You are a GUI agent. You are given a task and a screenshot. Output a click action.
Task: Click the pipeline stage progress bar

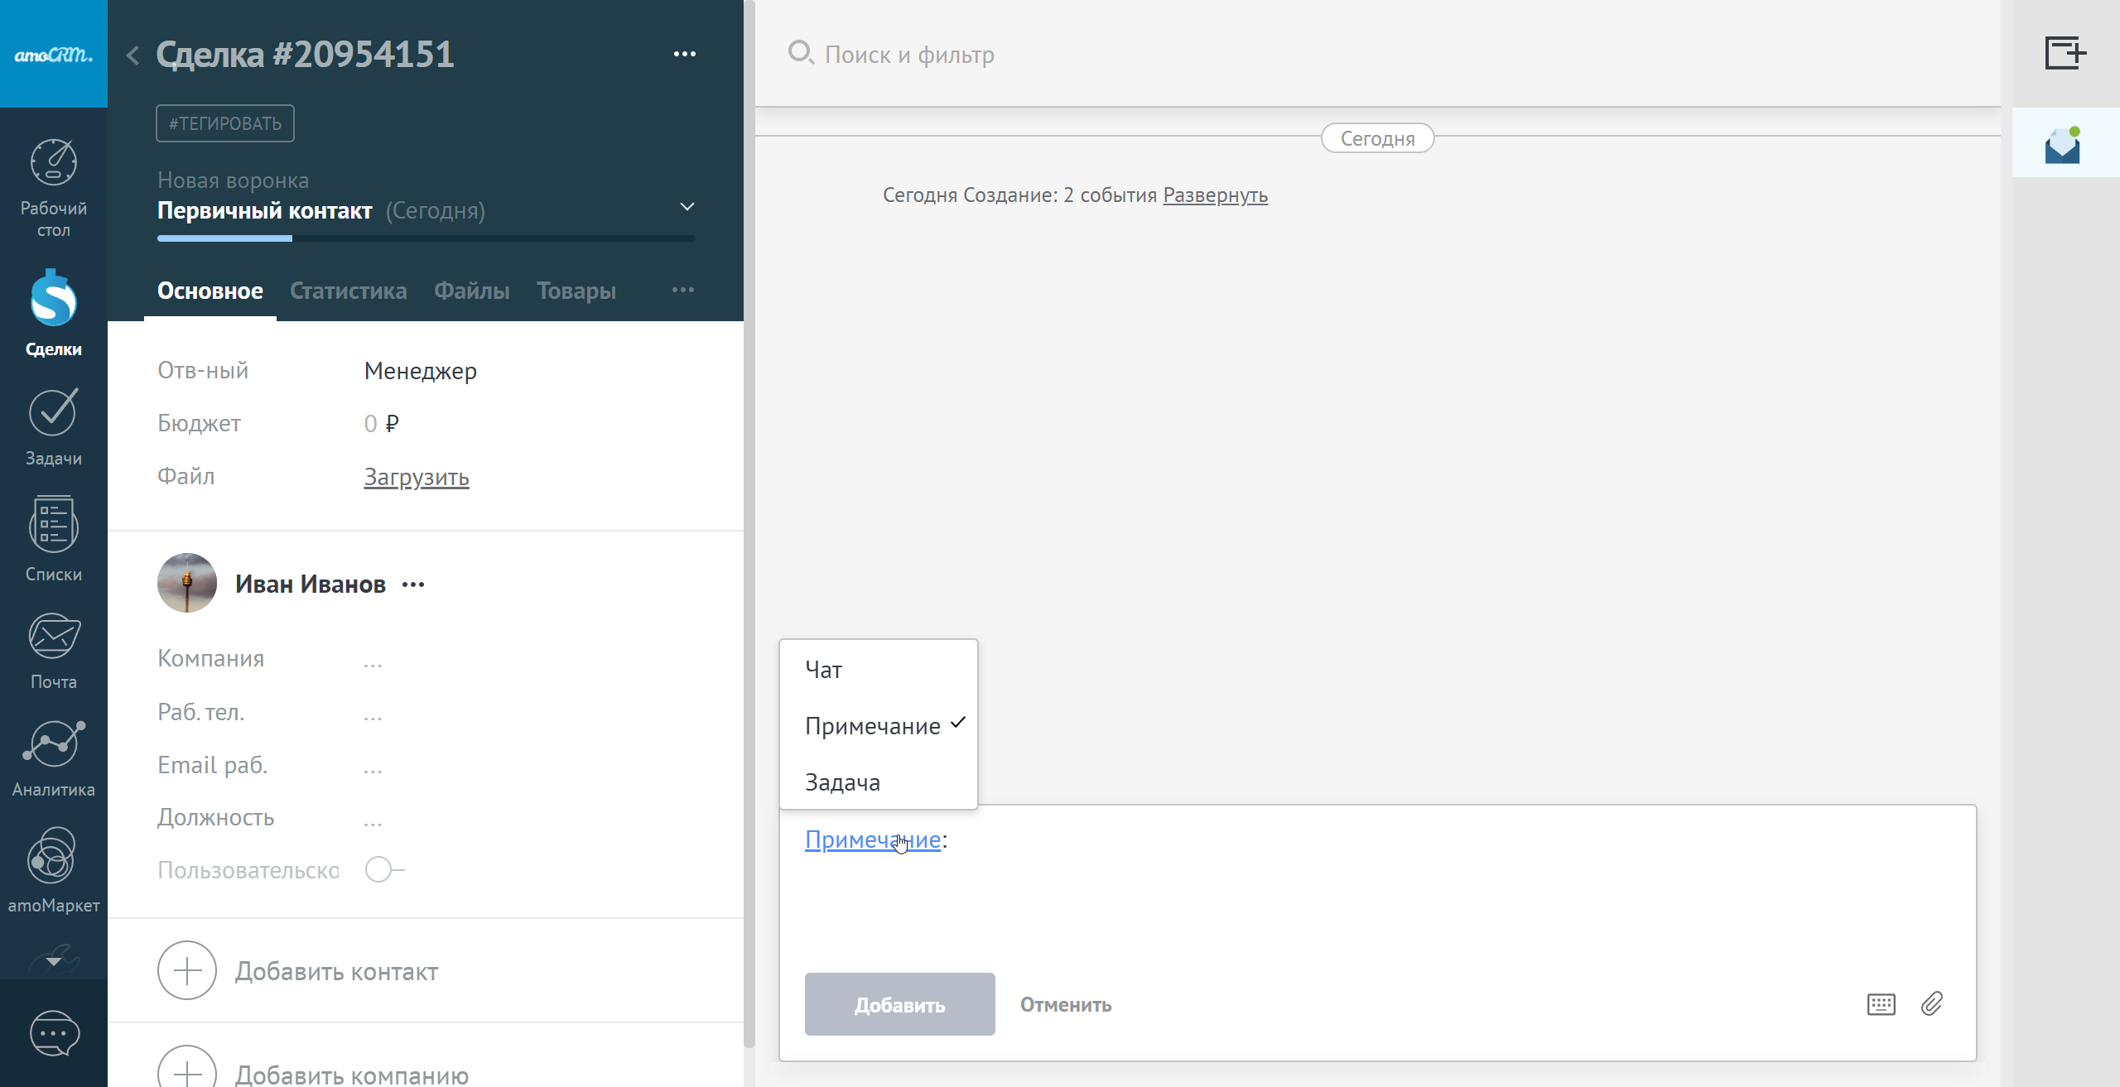[426, 238]
